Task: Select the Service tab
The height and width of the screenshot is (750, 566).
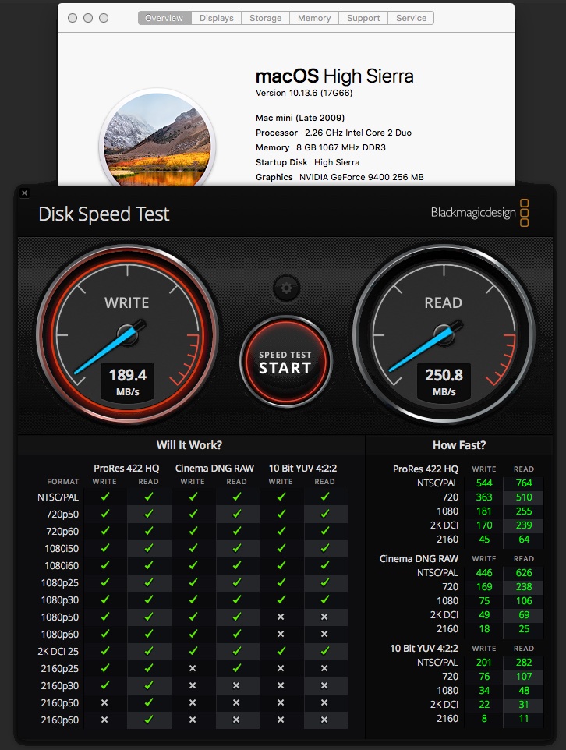Action: [x=411, y=18]
